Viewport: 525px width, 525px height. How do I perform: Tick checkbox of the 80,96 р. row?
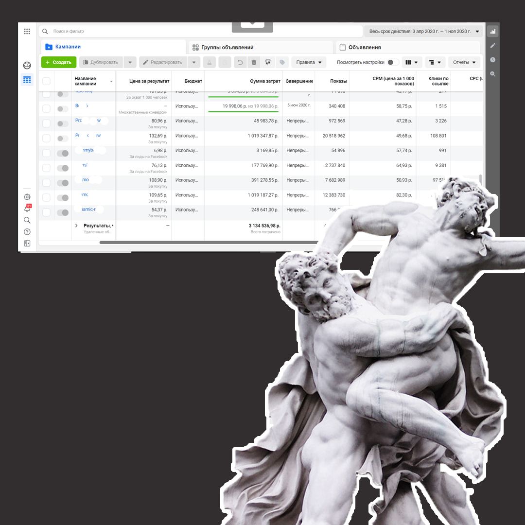tap(46, 123)
